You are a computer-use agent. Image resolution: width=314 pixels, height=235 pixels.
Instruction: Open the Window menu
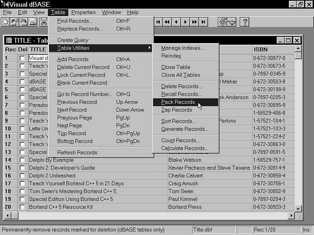pyautogui.click(x=111, y=12)
